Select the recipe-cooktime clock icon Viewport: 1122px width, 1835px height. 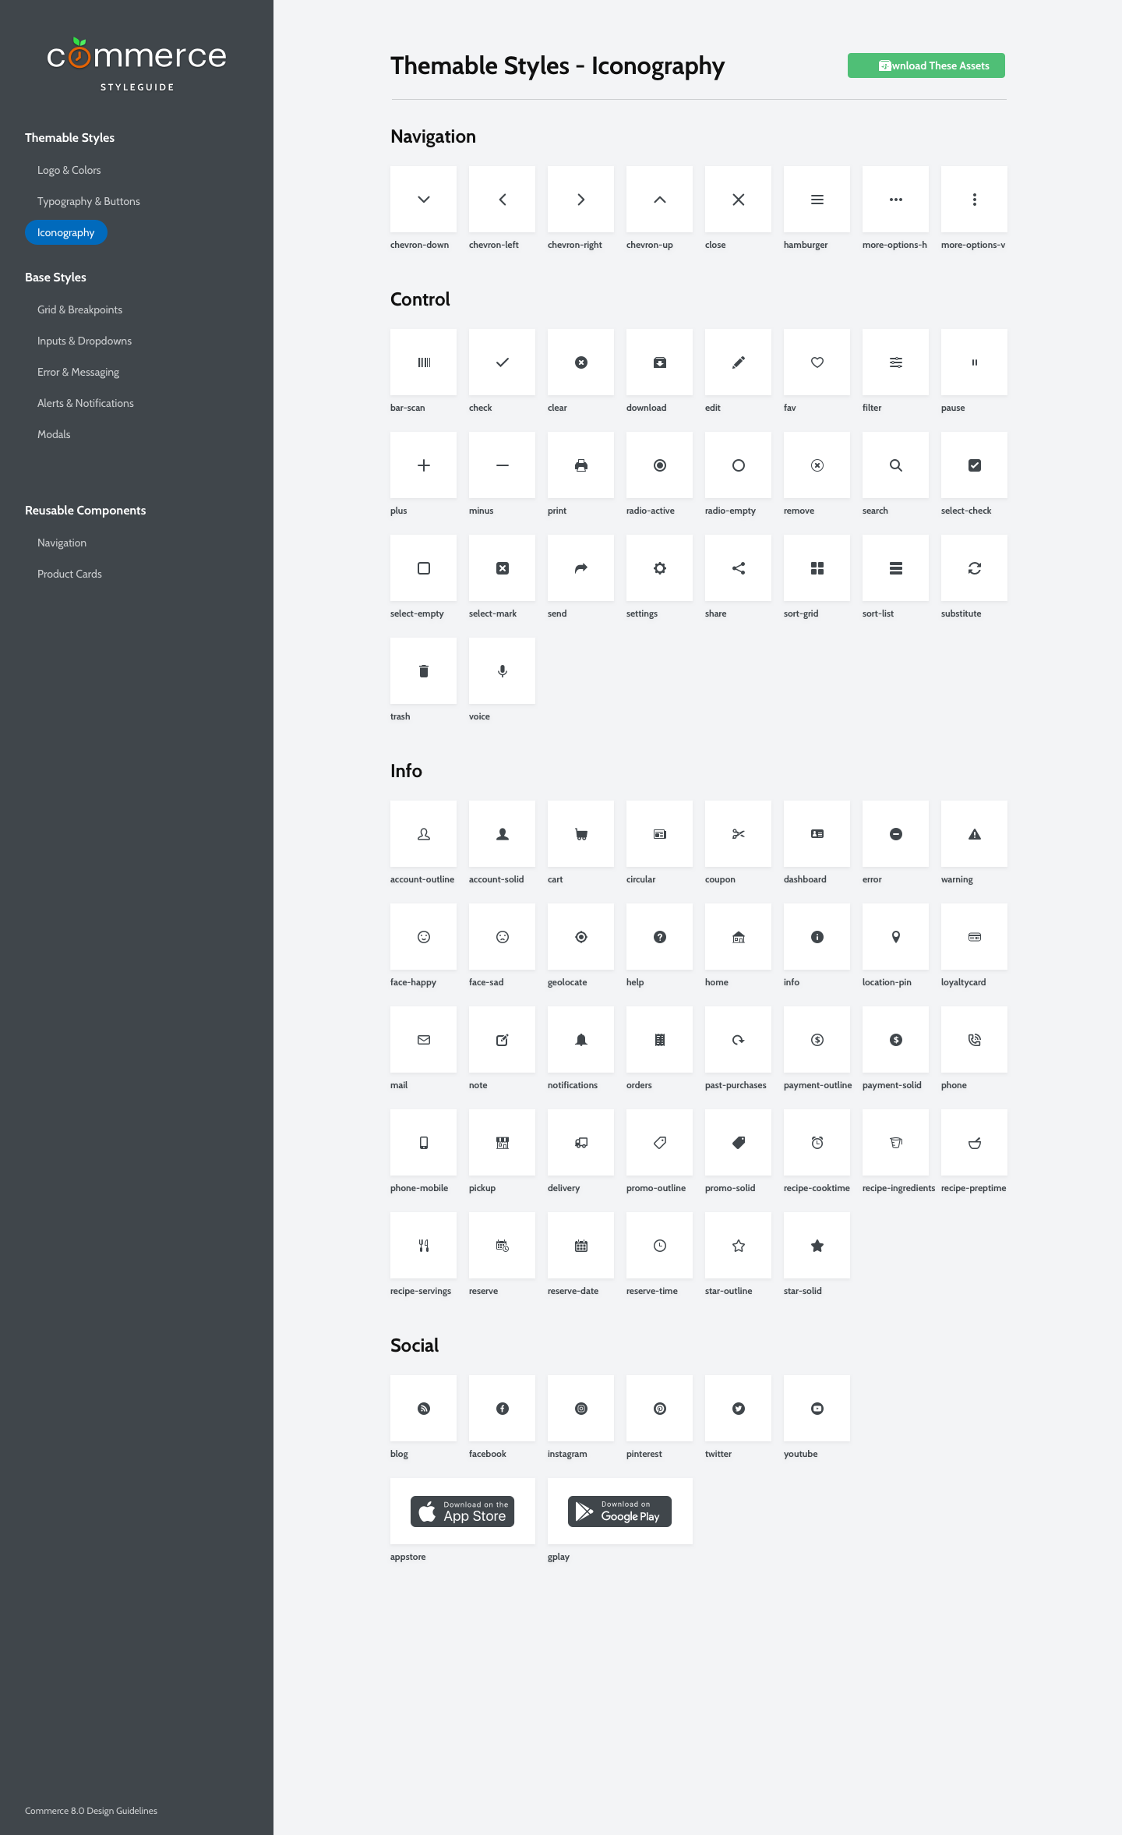(x=817, y=1143)
